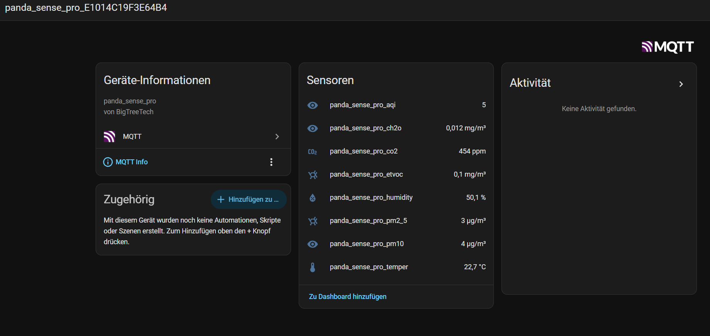Click the eye icon beside panda_sense_pro_pm10
This screenshot has width=710, height=336.
[x=313, y=244]
